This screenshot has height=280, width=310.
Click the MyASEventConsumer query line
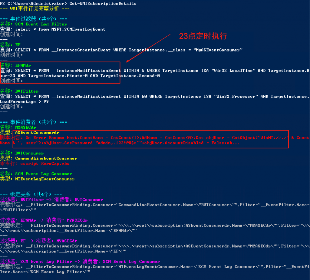[x=129, y=50]
